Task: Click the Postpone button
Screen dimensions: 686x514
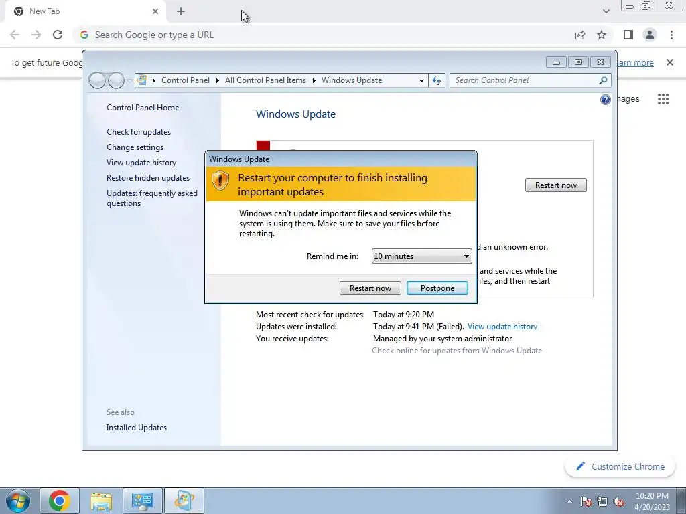Action: click(x=437, y=288)
